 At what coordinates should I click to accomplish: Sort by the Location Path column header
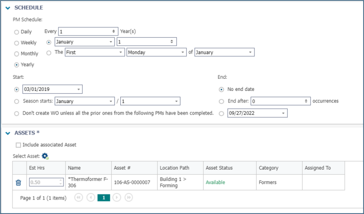coord(175,168)
